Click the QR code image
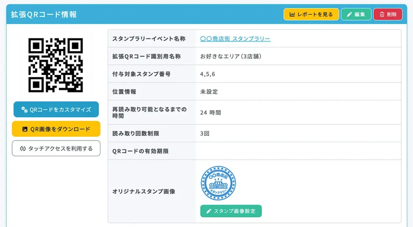Screen dimensions: 413x227 [x=56, y=65]
